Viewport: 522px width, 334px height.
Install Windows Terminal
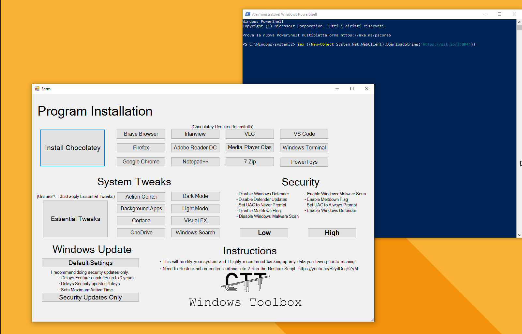click(304, 147)
